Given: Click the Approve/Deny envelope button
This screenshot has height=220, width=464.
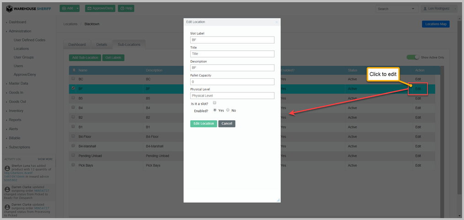Looking at the screenshot, I should tap(100, 9).
